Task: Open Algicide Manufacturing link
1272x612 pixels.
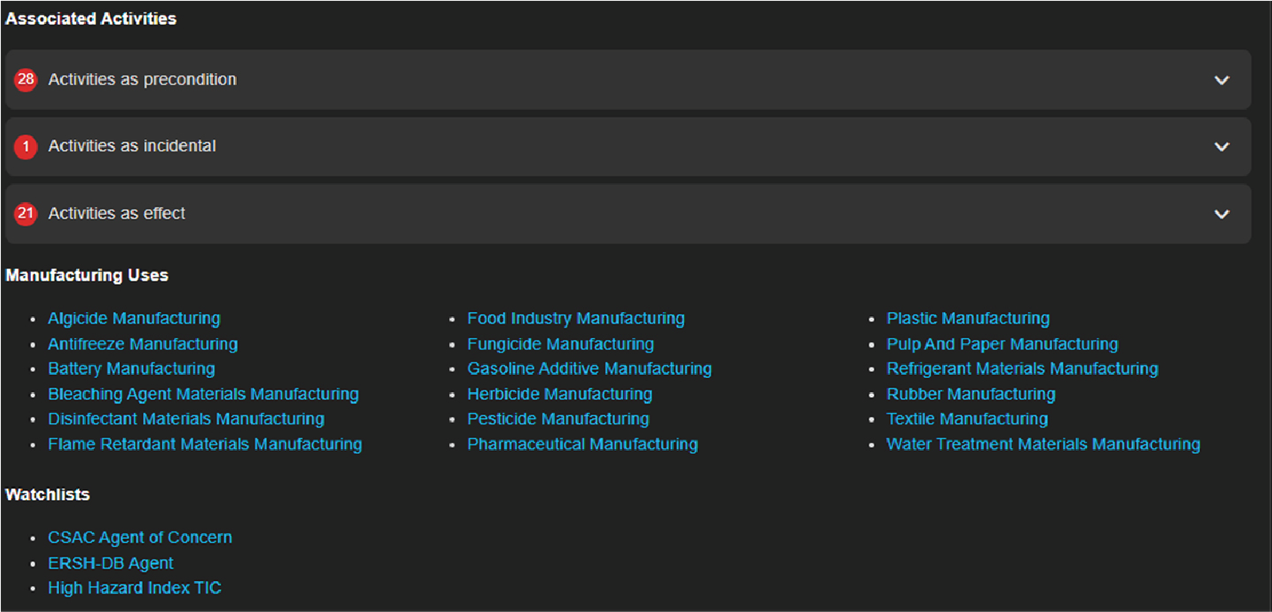Action: point(134,318)
